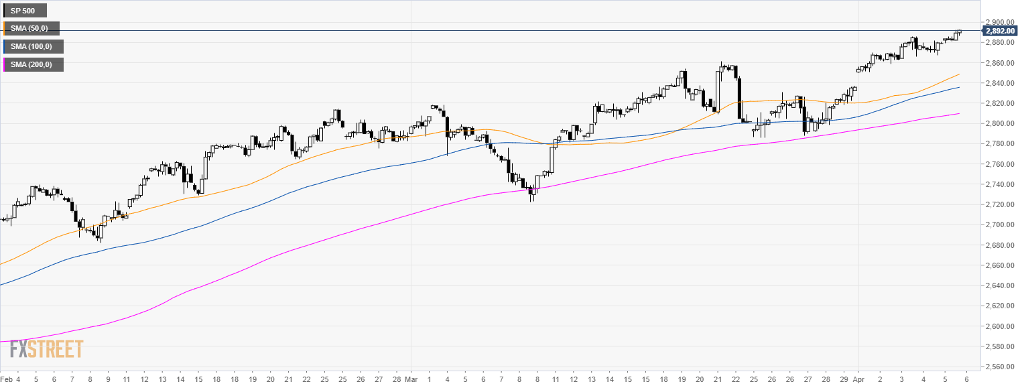Viewport: 1028px width, 388px height.
Task: Click the FXStreet logo watermark
Action: pos(47,349)
